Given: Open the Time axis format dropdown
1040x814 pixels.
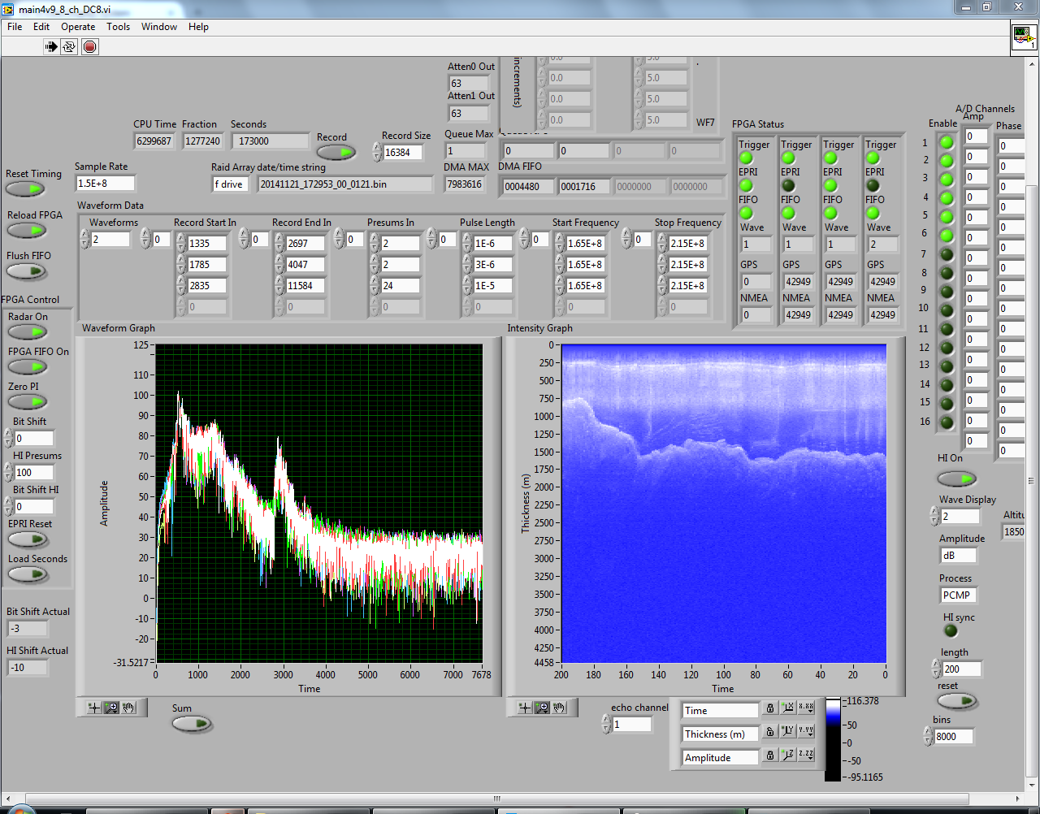Looking at the screenshot, I should point(805,708).
